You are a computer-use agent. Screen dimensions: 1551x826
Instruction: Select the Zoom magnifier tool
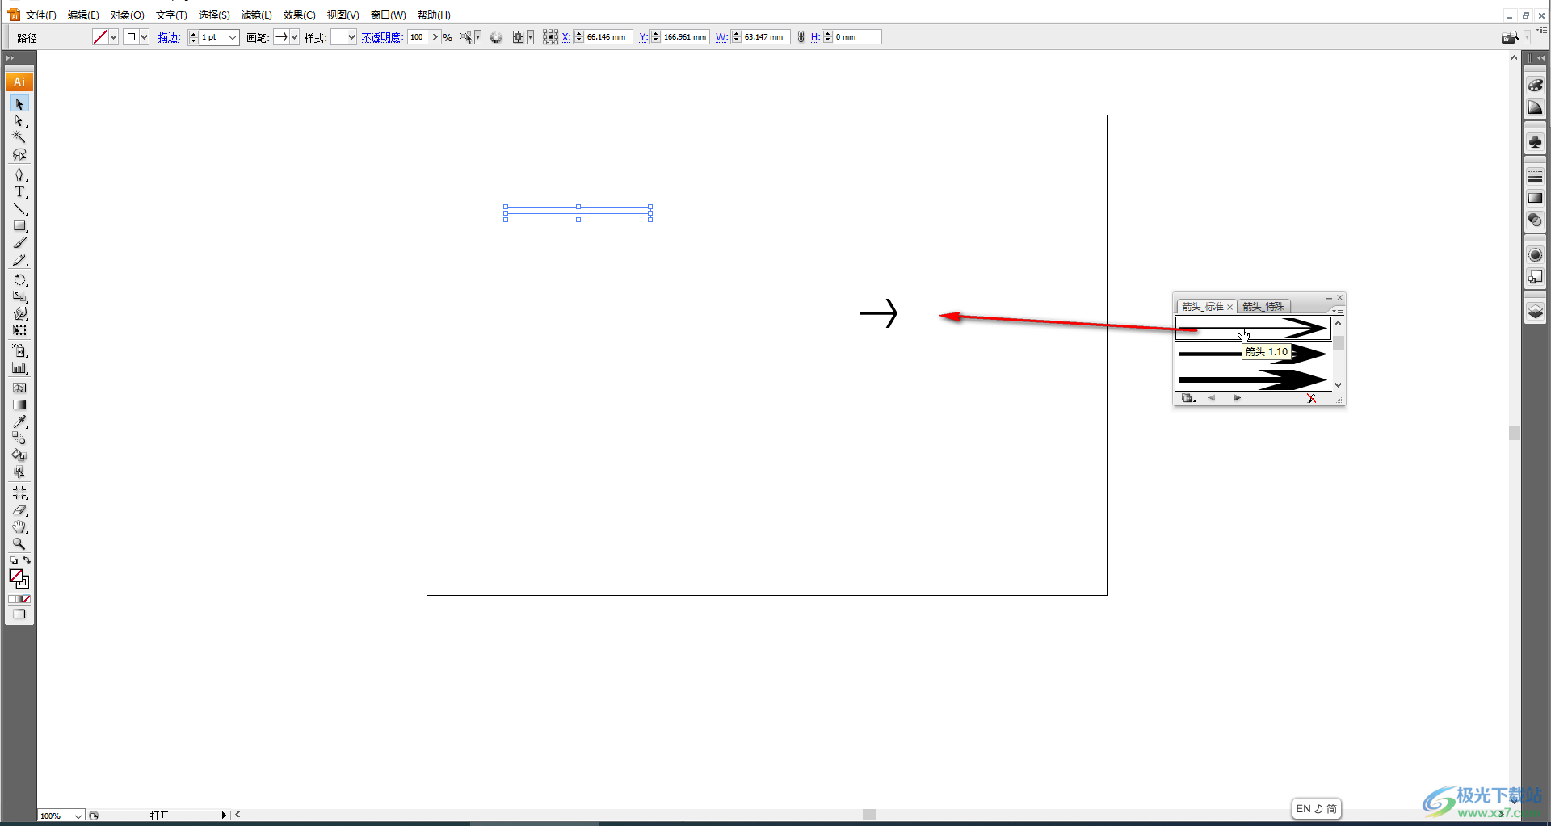click(19, 543)
